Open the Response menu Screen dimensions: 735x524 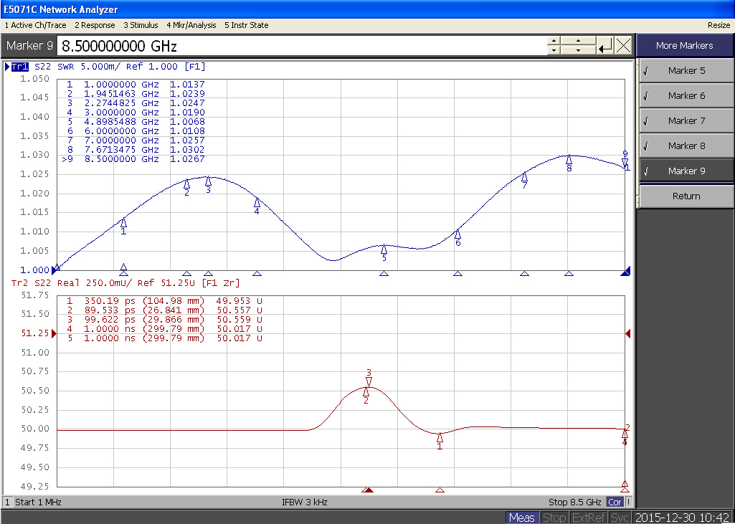[95, 25]
